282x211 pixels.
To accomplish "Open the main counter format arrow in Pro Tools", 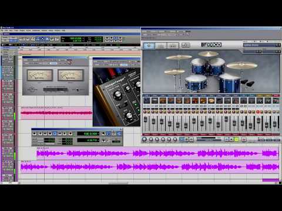I will [x=83, y=38].
